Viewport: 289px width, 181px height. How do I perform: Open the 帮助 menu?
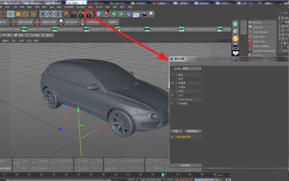pos(130,7)
